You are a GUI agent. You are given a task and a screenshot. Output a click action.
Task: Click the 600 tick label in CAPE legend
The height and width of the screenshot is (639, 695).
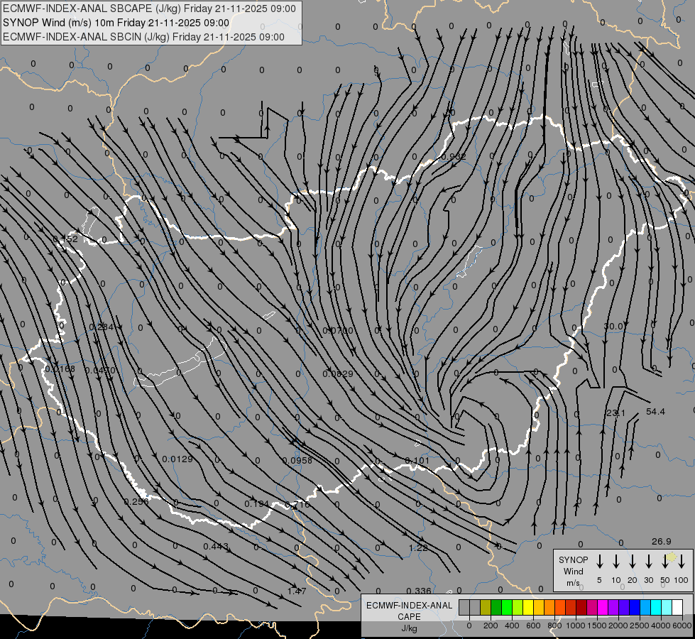pos(533,626)
